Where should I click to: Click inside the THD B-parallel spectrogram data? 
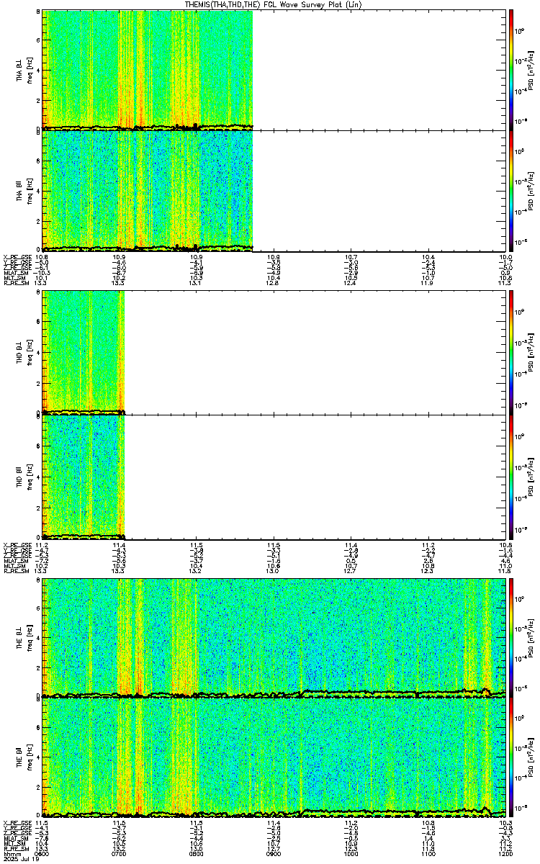(x=84, y=476)
